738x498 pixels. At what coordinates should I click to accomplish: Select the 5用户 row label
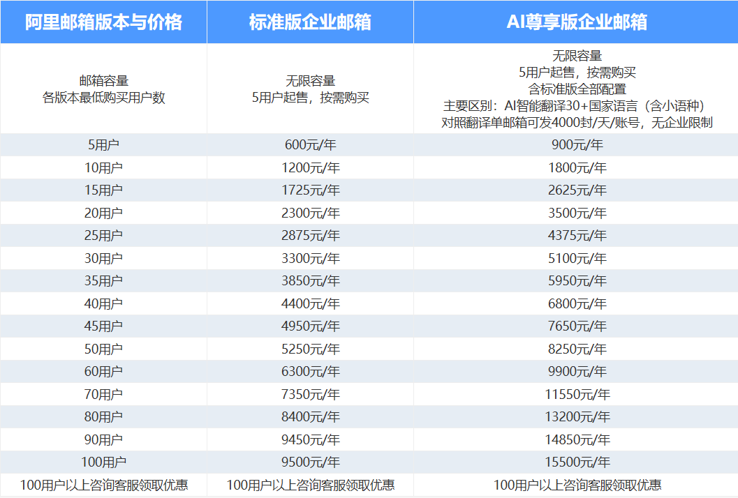pyautogui.click(x=103, y=145)
